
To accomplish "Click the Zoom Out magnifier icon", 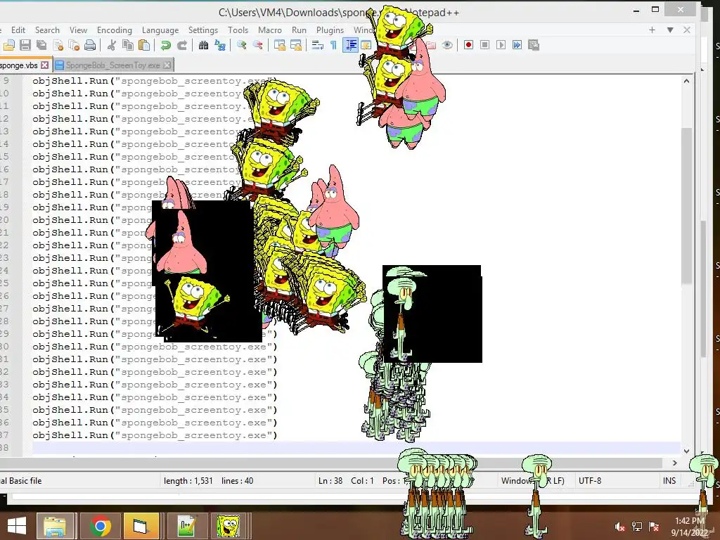I will (x=258, y=45).
